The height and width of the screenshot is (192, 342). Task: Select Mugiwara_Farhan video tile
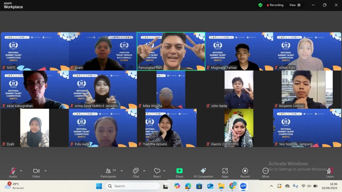[239, 51]
